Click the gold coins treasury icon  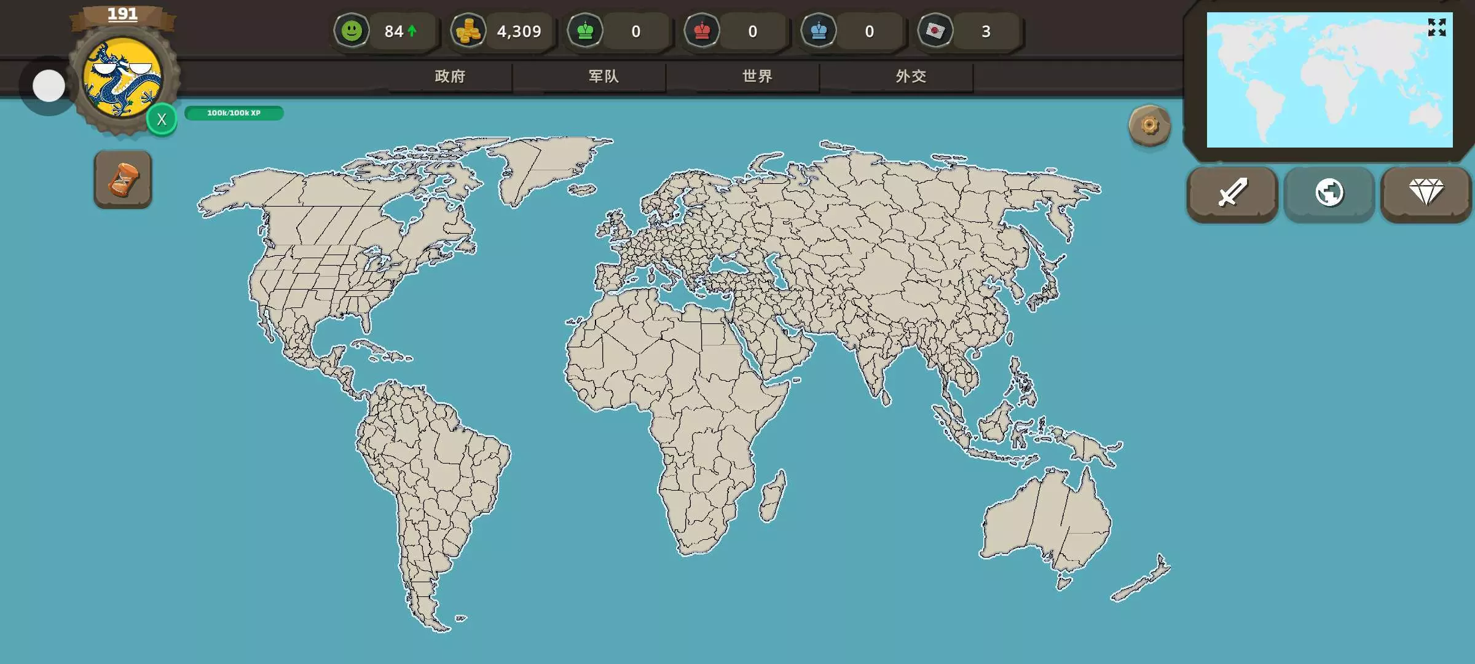468,31
